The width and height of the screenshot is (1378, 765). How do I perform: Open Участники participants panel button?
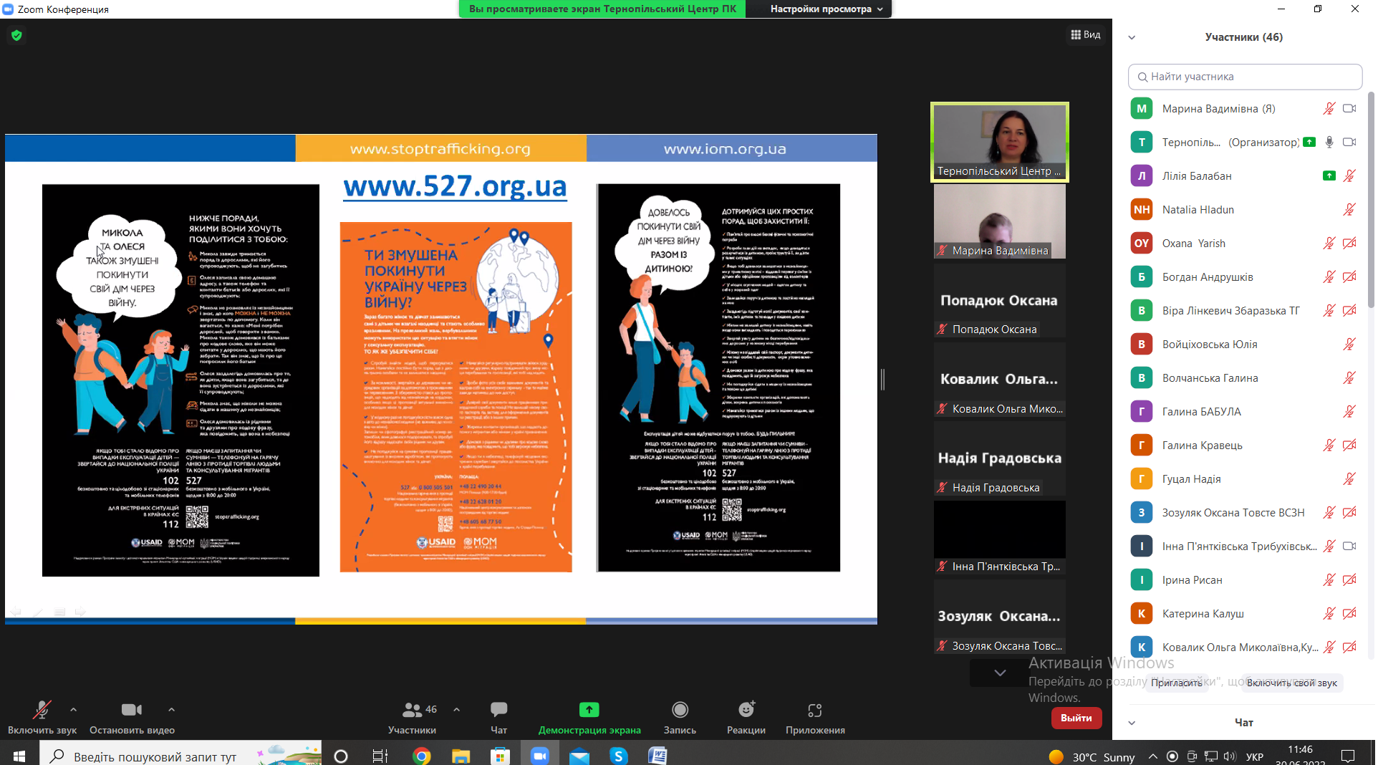coord(413,717)
